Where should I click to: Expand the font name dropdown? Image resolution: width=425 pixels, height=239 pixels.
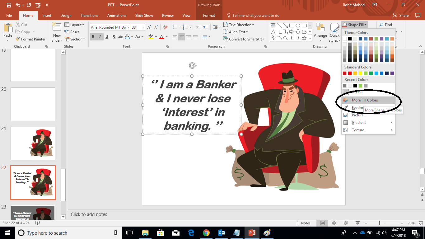coord(128,27)
